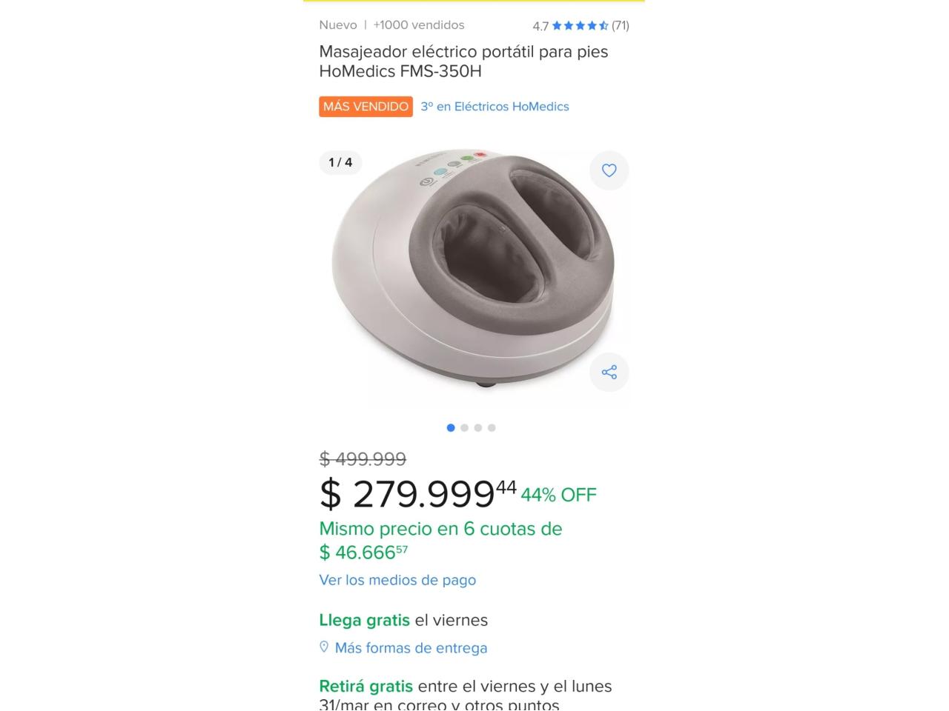Select the fourth carousel dot
The image size is (949, 711).
(492, 427)
